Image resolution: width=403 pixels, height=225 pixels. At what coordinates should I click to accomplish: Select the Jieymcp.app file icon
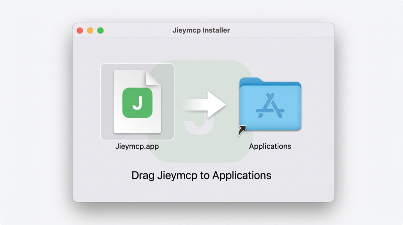click(137, 102)
